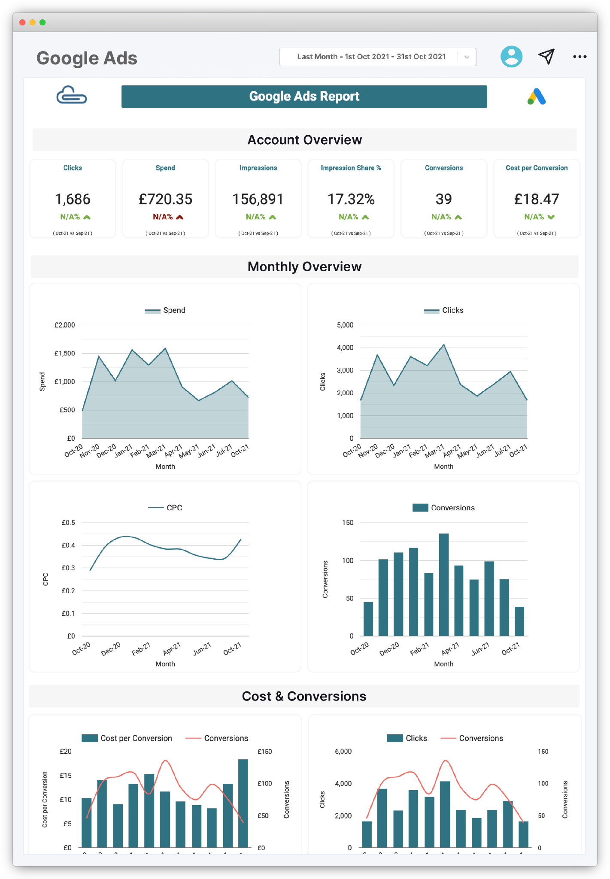This screenshot has width=610, height=879.
Task: Select the Clicks overview card value 1,686
Action: pyautogui.click(x=73, y=199)
